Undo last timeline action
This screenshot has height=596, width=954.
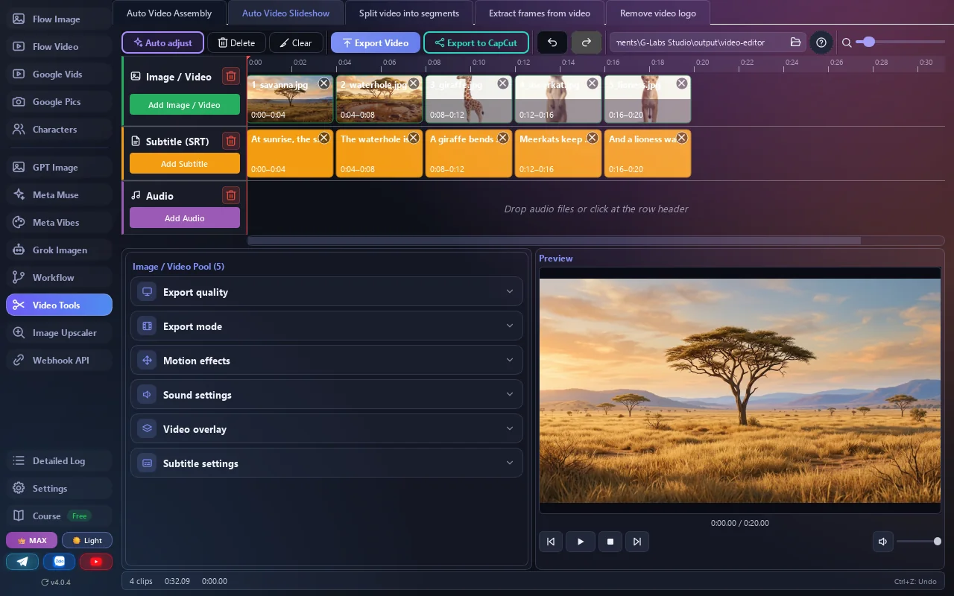tap(552, 42)
